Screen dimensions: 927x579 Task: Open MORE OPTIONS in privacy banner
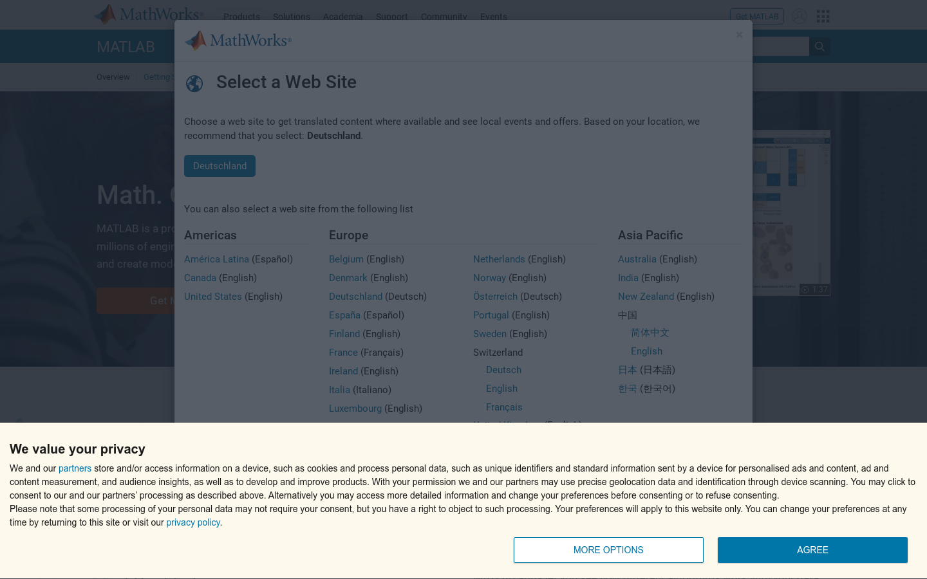point(608,550)
